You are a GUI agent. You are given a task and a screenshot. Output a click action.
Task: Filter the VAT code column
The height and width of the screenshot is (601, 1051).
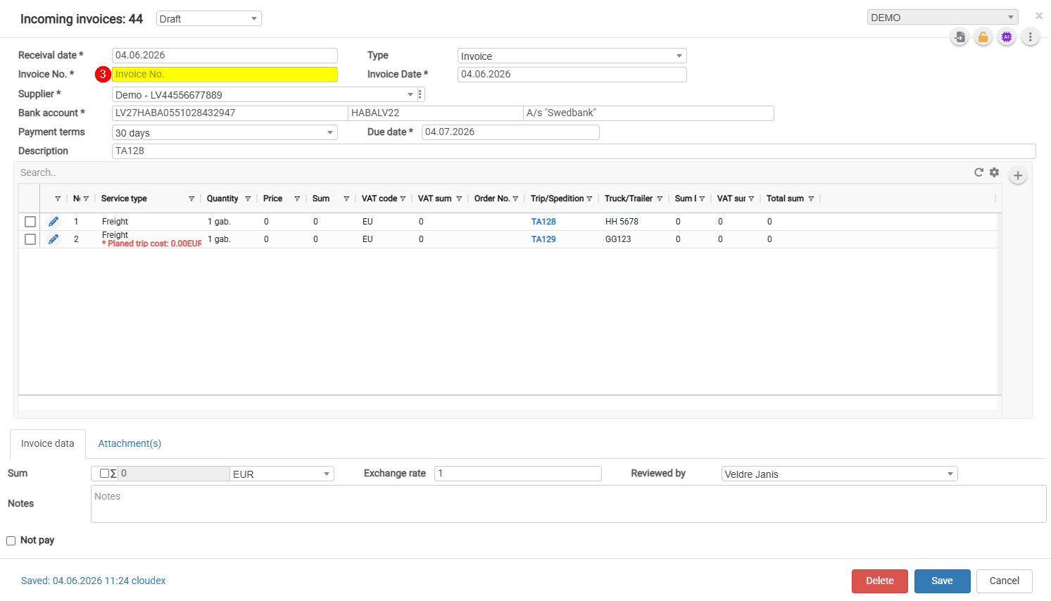pyautogui.click(x=403, y=198)
